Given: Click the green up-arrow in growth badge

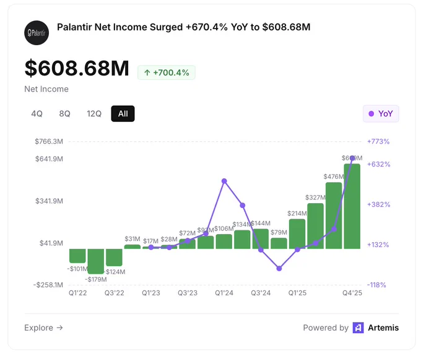Looking at the screenshot, I should tap(147, 72).
